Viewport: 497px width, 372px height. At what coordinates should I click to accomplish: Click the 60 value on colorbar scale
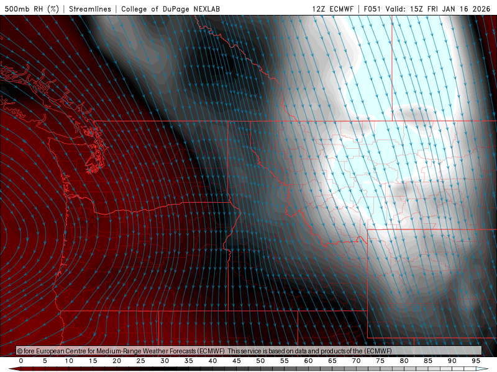click(308, 361)
